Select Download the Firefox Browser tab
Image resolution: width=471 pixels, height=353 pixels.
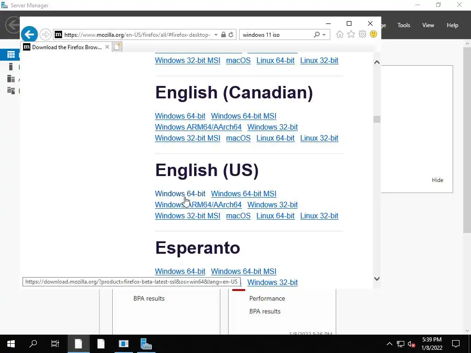[66, 47]
